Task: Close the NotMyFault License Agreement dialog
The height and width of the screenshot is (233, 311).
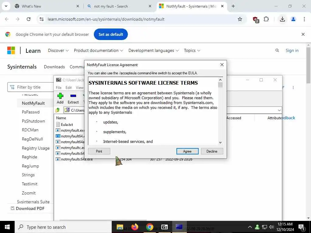Action: click(x=222, y=65)
